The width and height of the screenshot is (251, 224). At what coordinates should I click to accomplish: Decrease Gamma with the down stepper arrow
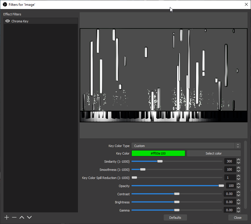point(238,212)
